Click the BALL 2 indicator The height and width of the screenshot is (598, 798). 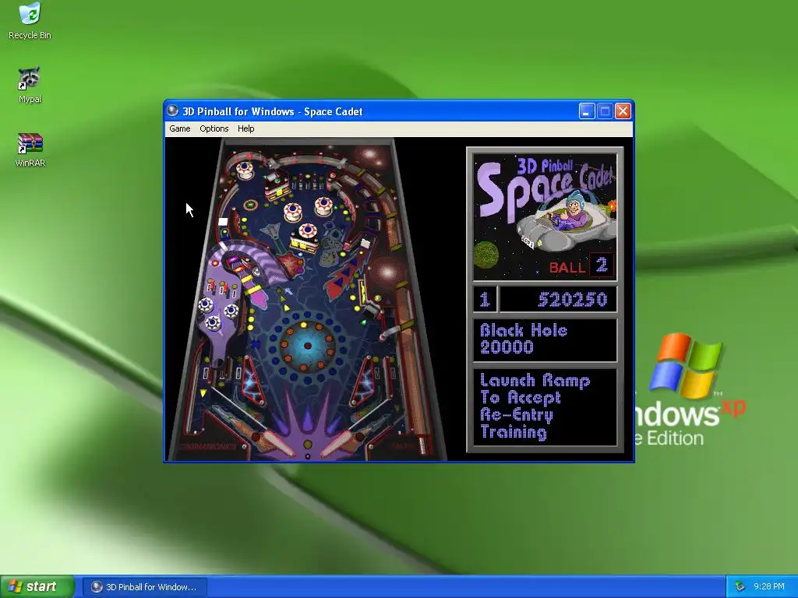[581, 266]
